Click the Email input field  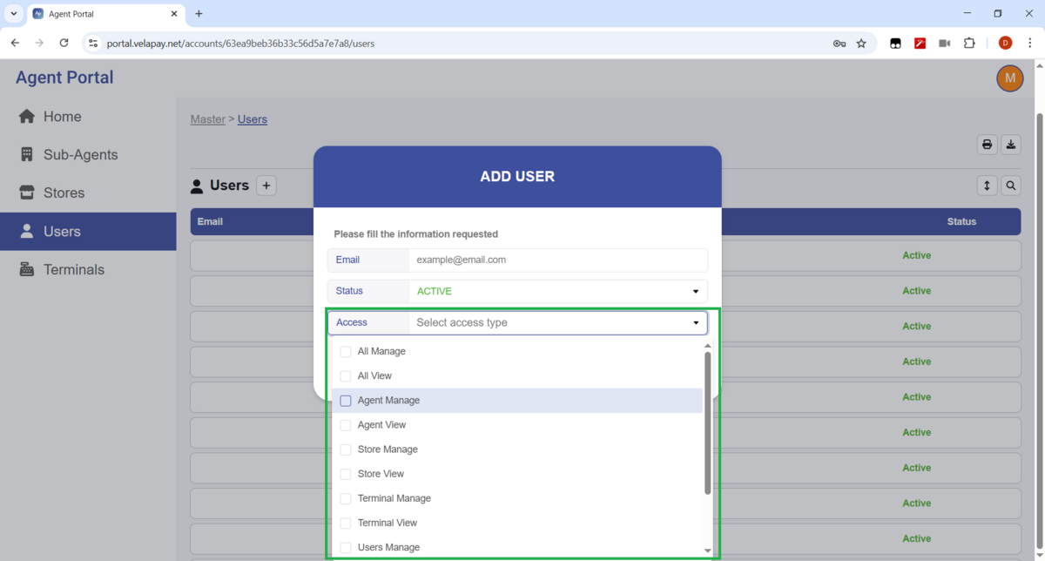coord(558,260)
